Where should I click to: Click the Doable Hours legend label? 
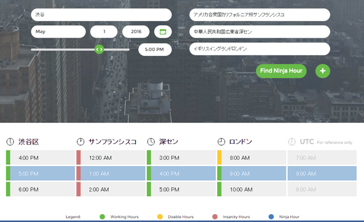[x=181, y=216]
